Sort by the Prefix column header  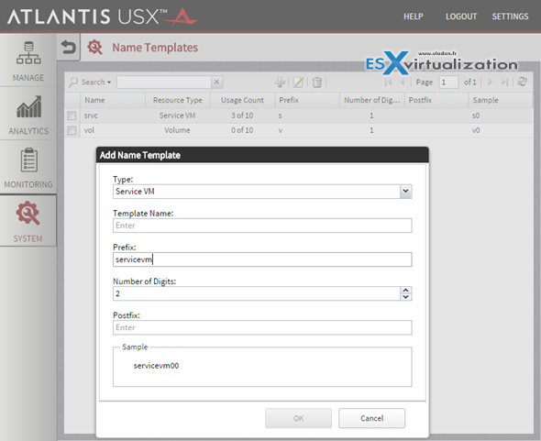point(307,100)
